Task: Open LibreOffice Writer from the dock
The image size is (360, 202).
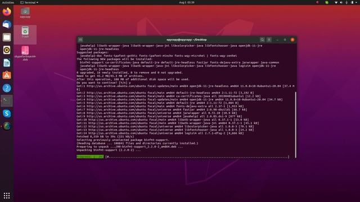Action: point(7,63)
